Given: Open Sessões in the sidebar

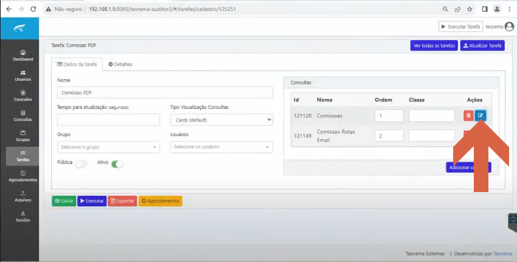Looking at the screenshot, I should pos(23,216).
